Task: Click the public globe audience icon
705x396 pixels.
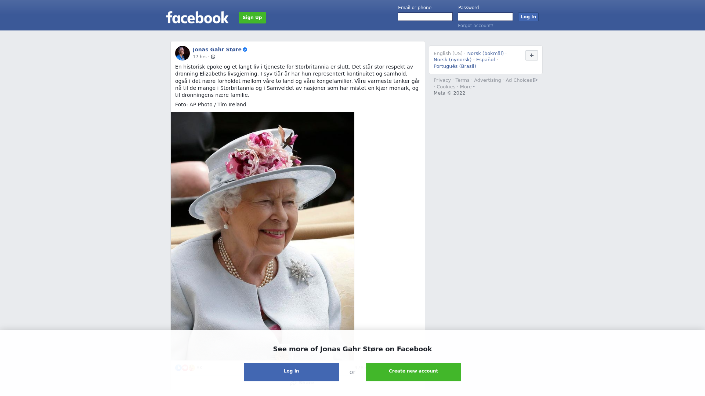Action: [213, 57]
